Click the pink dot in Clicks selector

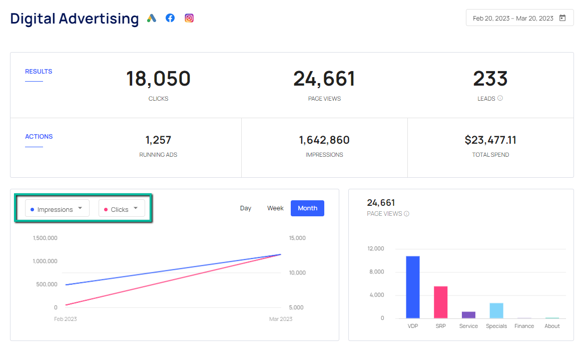click(x=106, y=210)
